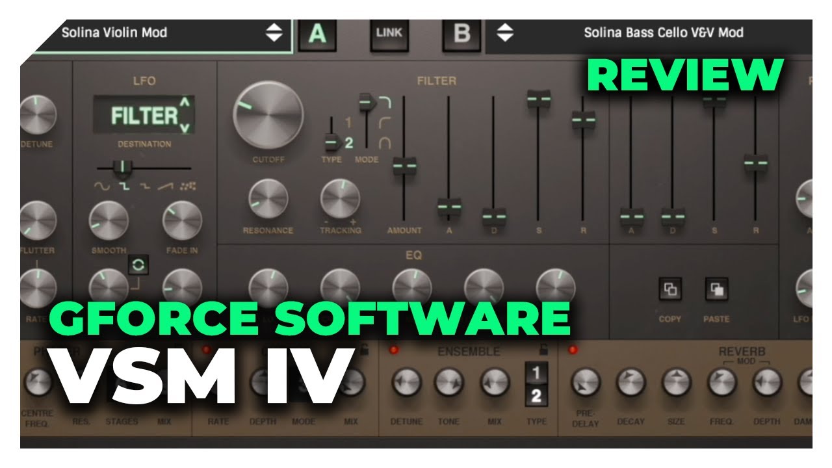
Task: Click the FLUTTER knob
Action: click(38, 220)
